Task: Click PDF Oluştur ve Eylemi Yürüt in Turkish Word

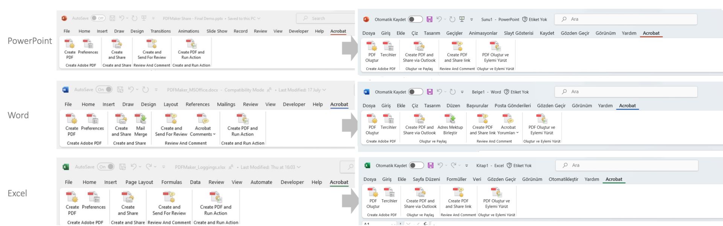Action: pyautogui.click(x=542, y=124)
